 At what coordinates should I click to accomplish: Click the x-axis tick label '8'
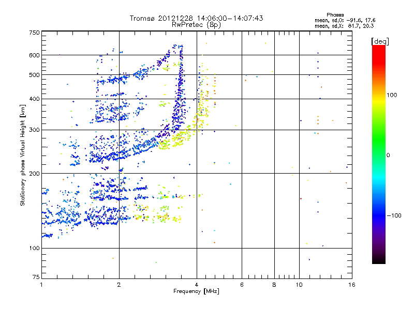[x=274, y=285]
